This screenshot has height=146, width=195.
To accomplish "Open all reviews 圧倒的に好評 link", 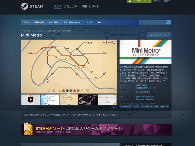I will (142, 88).
